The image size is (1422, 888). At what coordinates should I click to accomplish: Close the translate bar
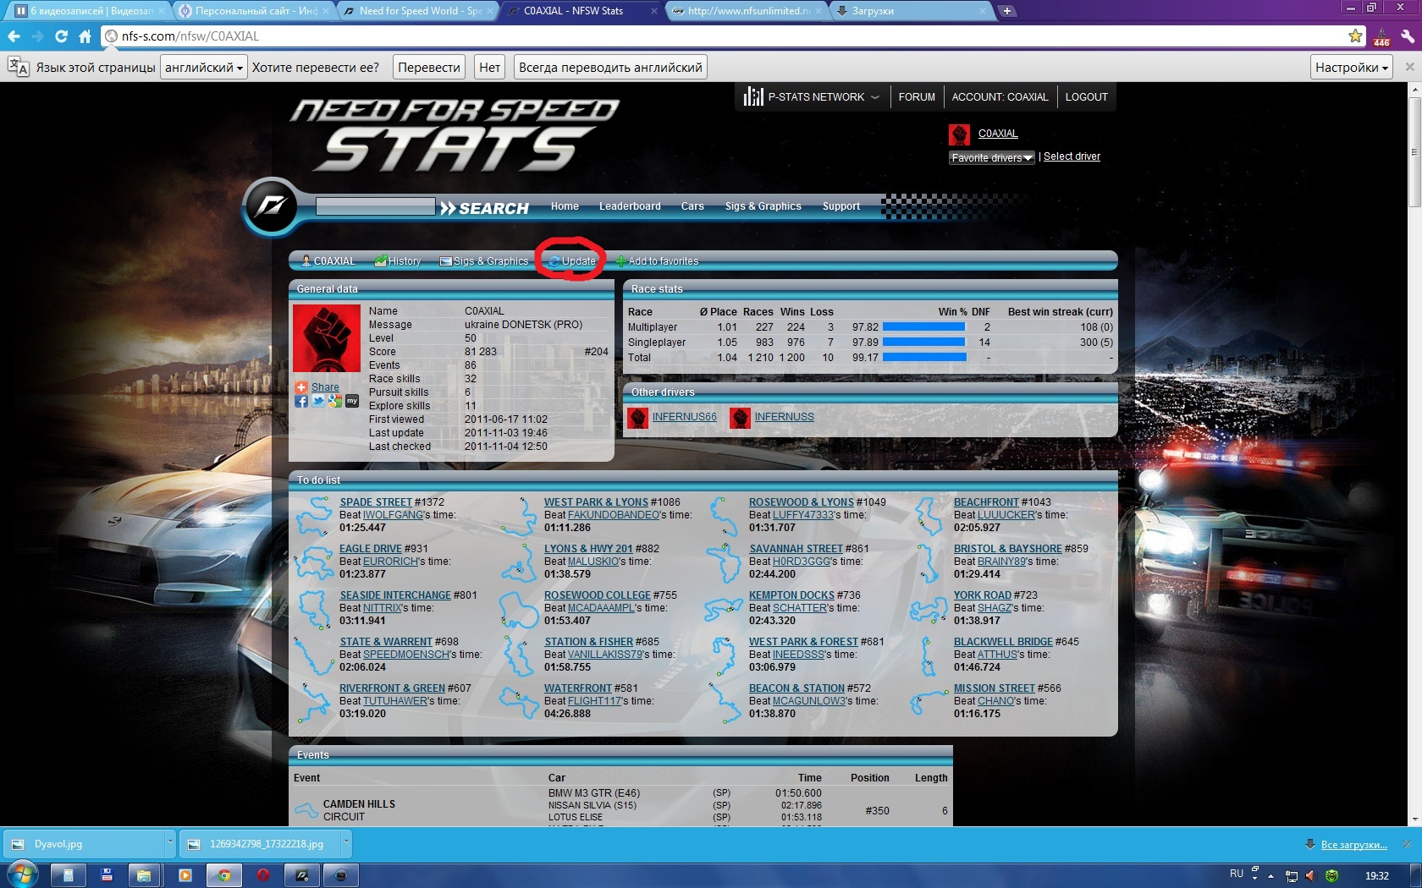[x=1409, y=67]
